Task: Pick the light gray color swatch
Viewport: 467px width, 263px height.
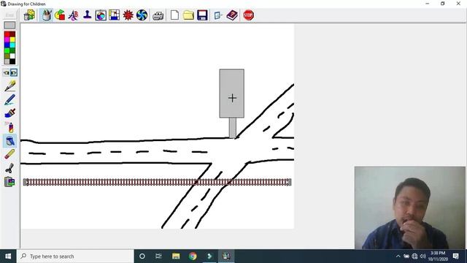Action: (x=7, y=61)
